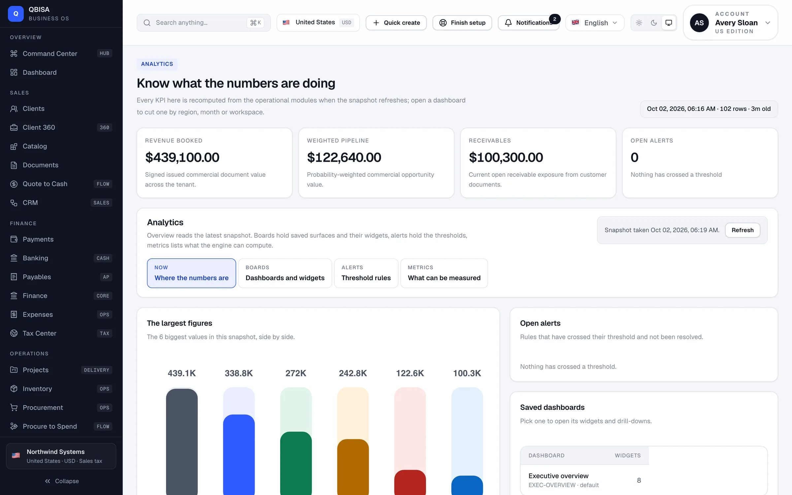
Task: Open Command Center sidebar icon
Action: coord(14,53)
